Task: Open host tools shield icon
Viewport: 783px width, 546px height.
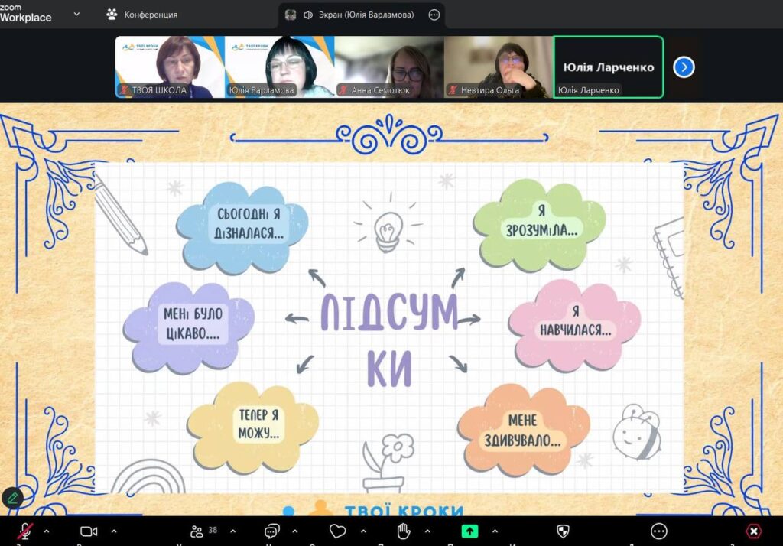Action: [x=563, y=531]
